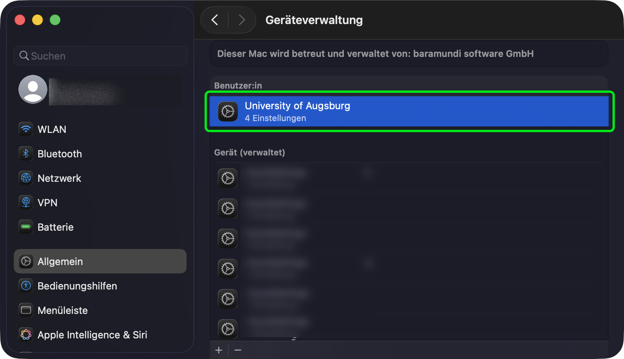Select the Netzwerk globe icon
The image size is (624, 359).
click(26, 178)
